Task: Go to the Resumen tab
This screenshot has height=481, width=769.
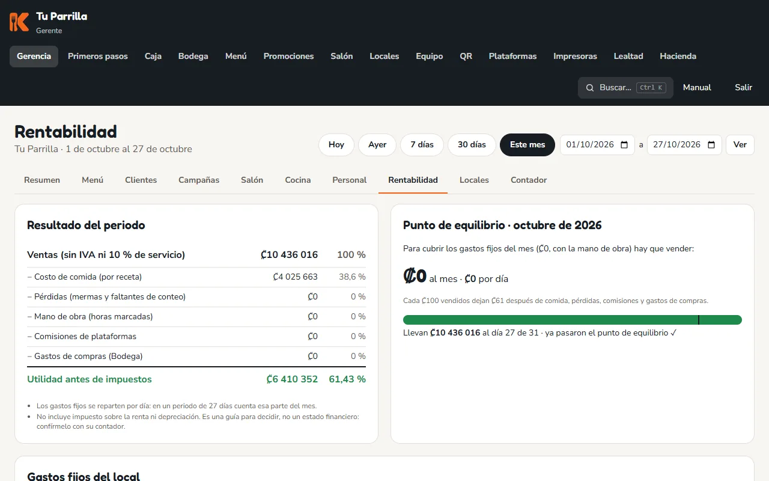Action: click(x=42, y=180)
